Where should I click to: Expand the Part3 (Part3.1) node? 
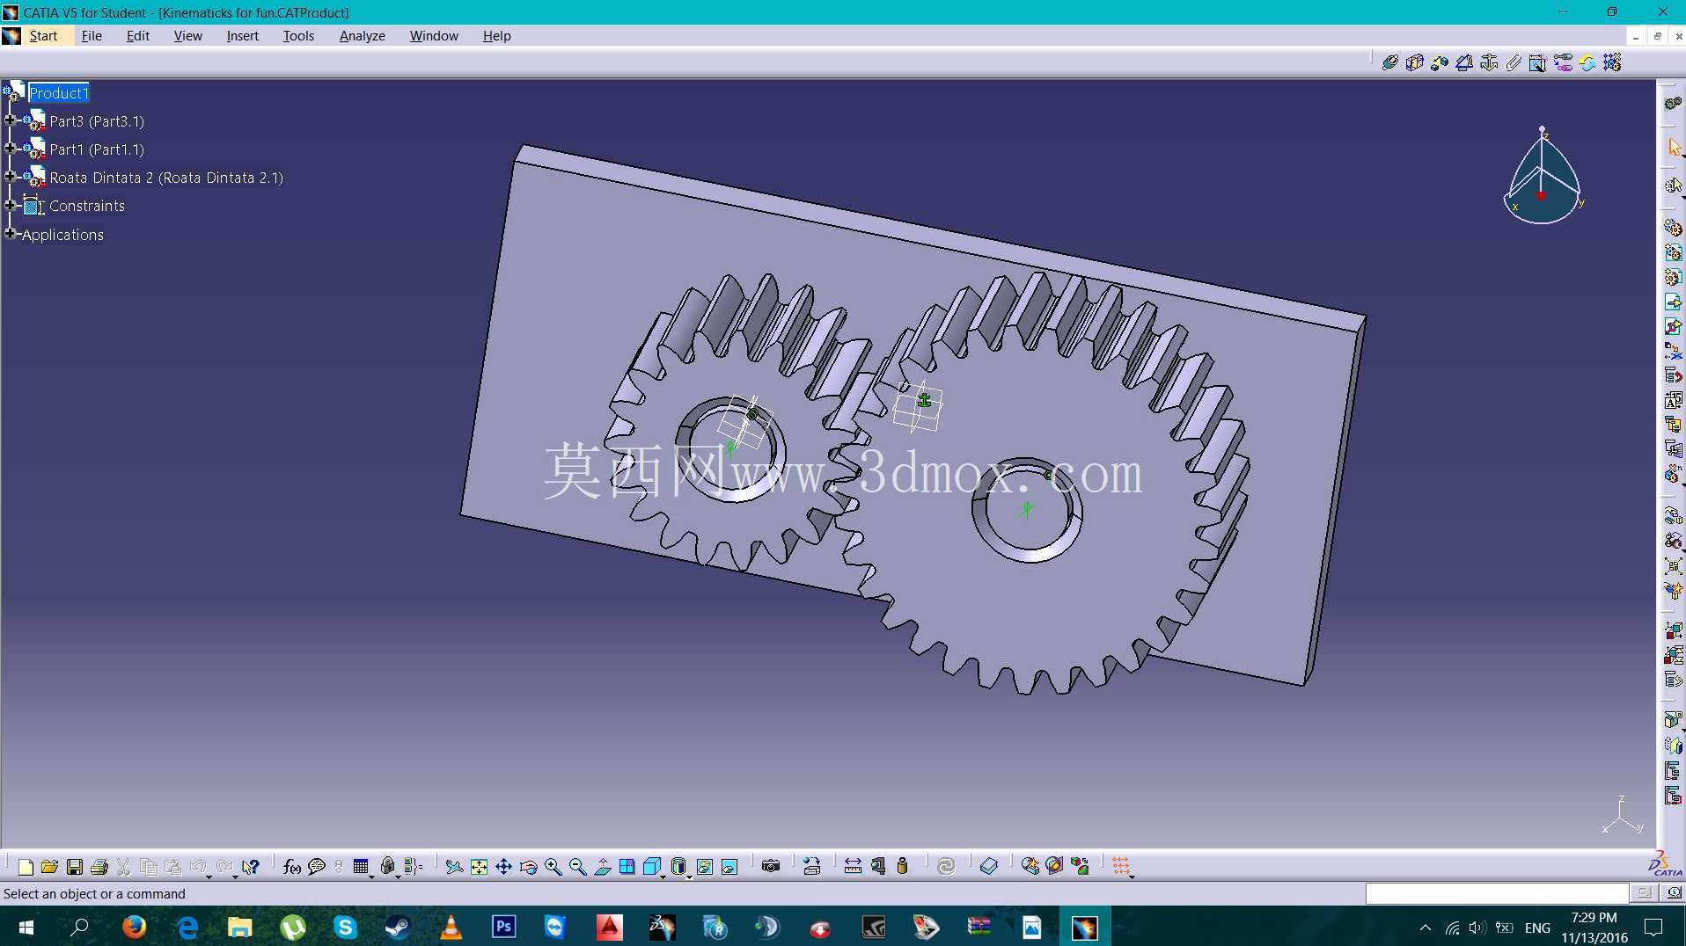pos(11,120)
